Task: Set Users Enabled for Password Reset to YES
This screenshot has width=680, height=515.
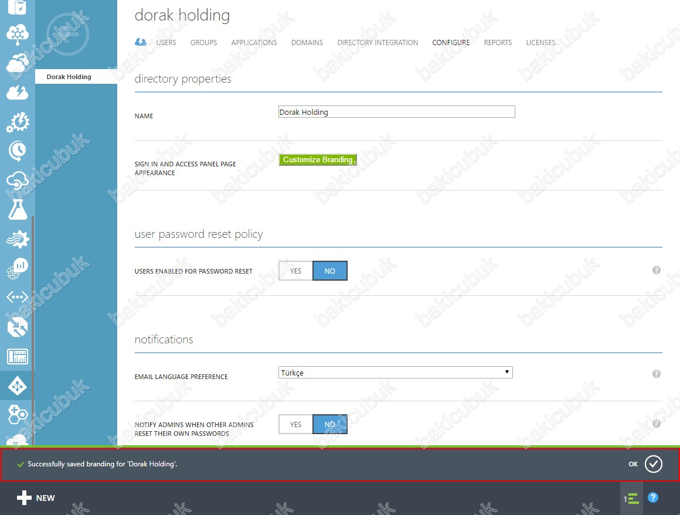Action: pyautogui.click(x=295, y=271)
